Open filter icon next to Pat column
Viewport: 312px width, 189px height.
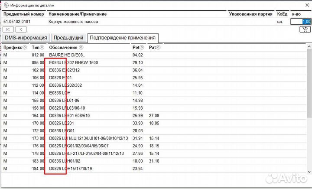tap(158, 47)
